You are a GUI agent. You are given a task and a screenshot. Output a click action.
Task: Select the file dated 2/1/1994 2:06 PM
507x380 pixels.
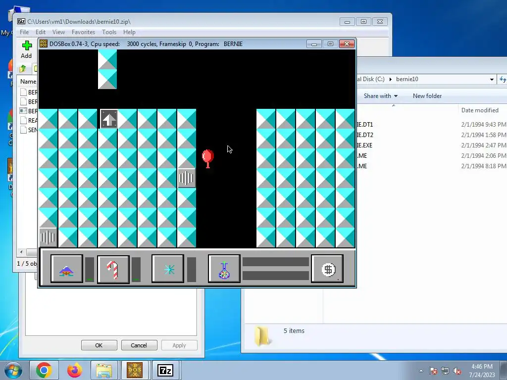coord(432,155)
